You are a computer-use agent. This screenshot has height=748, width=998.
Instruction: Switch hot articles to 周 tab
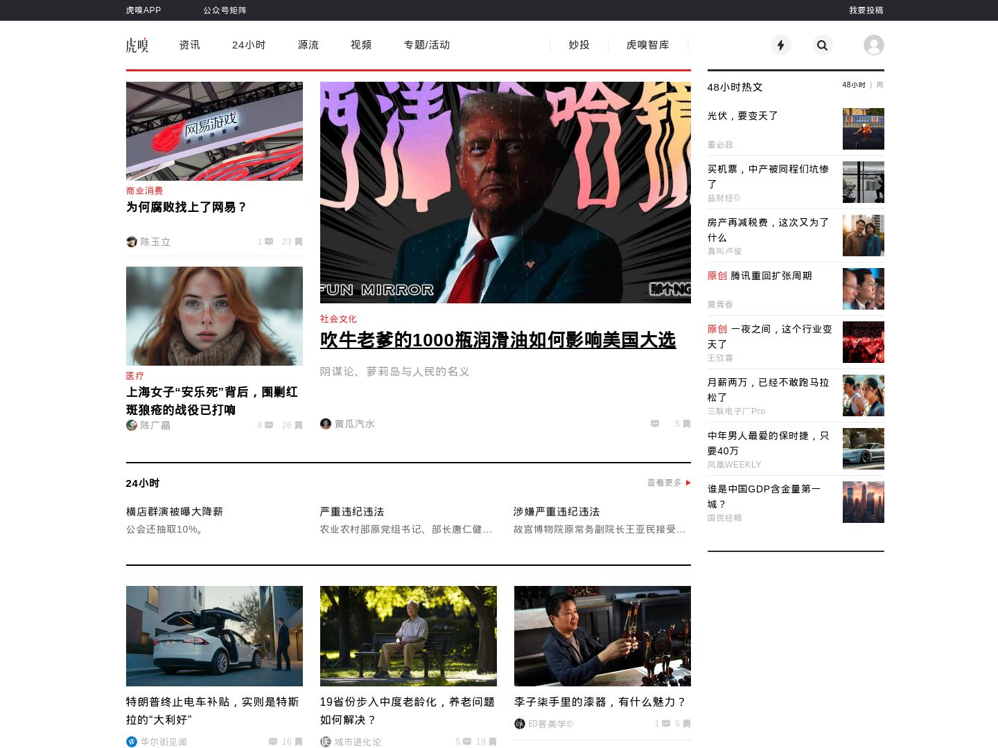(880, 85)
